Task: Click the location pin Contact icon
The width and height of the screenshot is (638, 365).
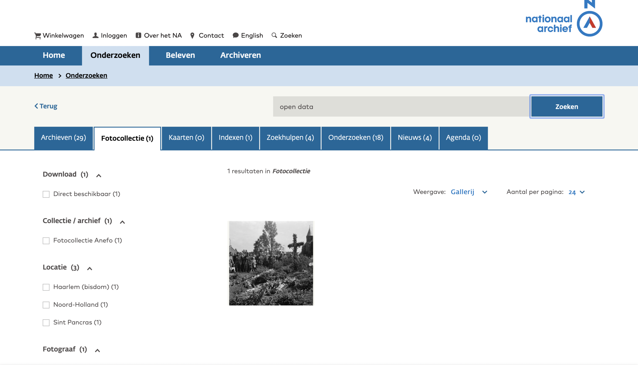Action: (x=192, y=36)
